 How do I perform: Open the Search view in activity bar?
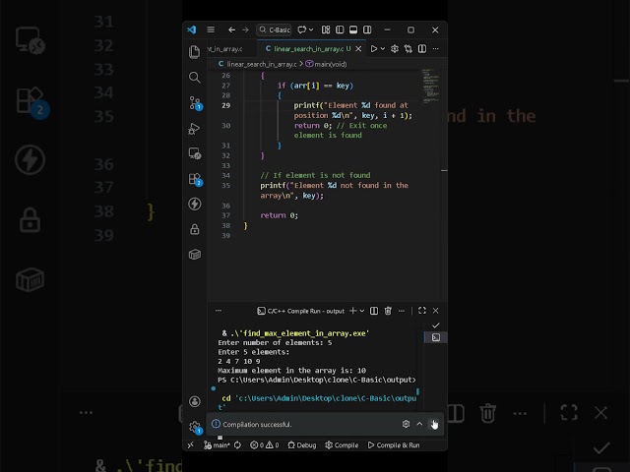195,77
